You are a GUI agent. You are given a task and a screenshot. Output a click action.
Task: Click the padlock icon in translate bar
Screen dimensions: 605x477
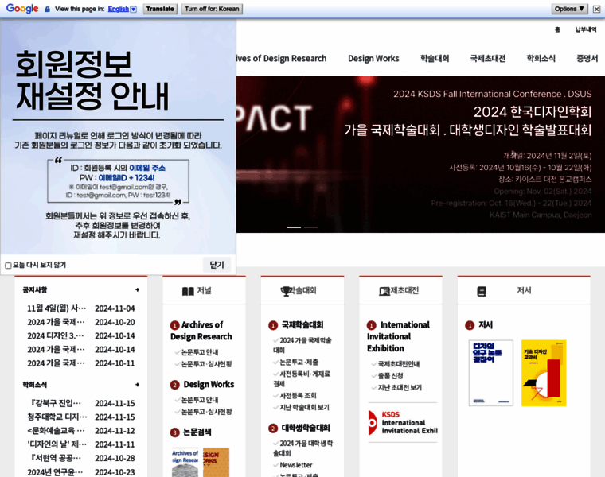click(x=48, y=9)
